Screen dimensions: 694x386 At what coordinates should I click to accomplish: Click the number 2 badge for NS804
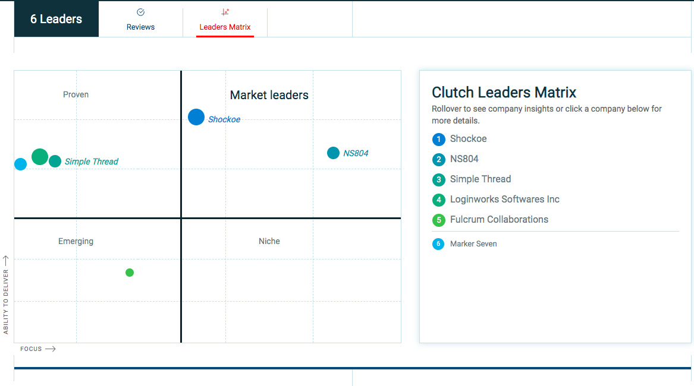coord(439,160)
